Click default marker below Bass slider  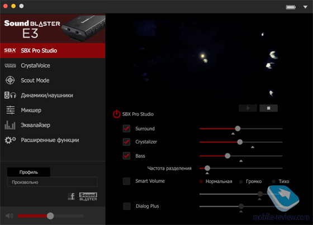[241, 161]
